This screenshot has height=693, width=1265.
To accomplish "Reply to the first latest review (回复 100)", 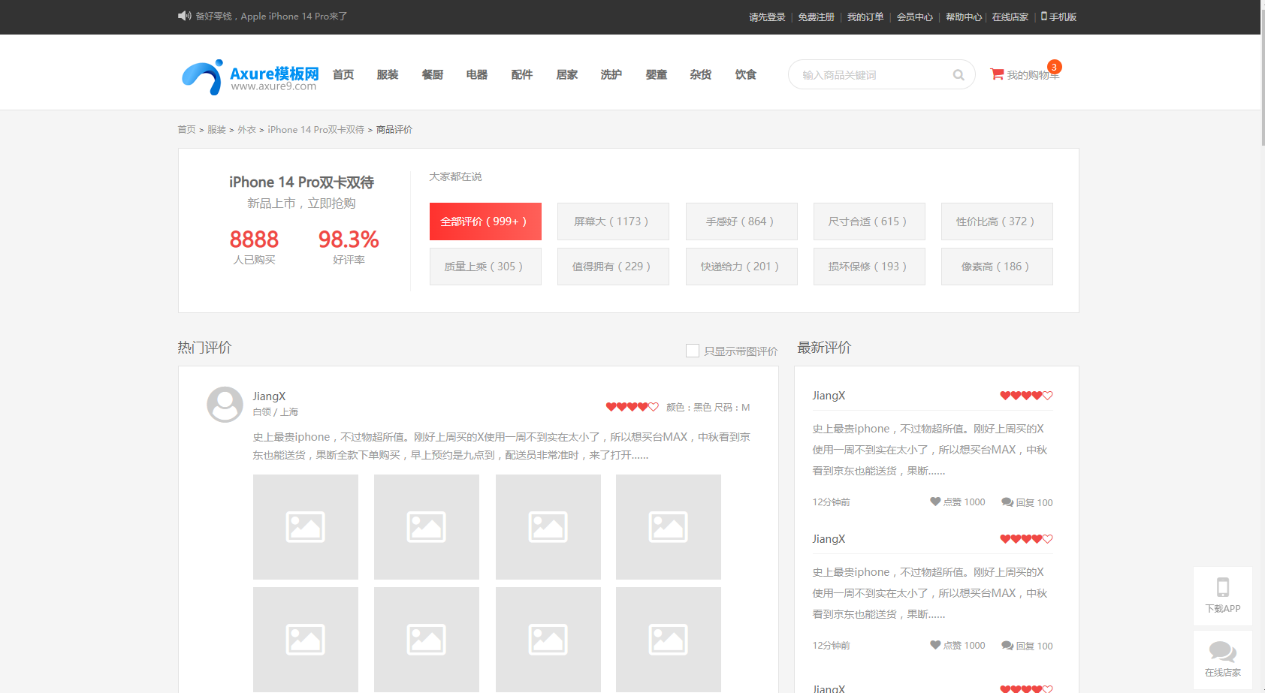I will 1027,502.
